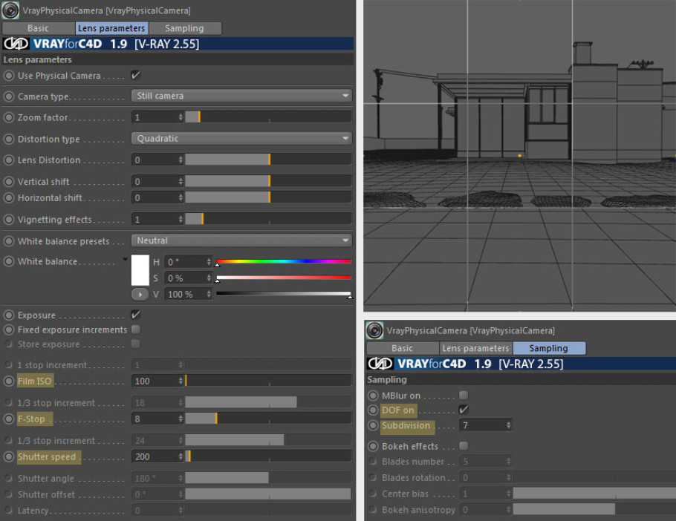This screenshot has width=676, height=521.
Task: Uncheck the Use Physical Camera checkbox
Action: [x=135, y=76]
